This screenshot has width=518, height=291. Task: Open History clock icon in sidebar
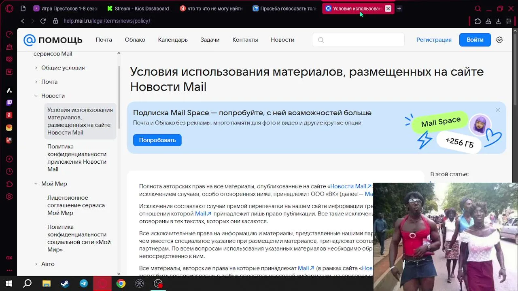(x=9, y=171)
